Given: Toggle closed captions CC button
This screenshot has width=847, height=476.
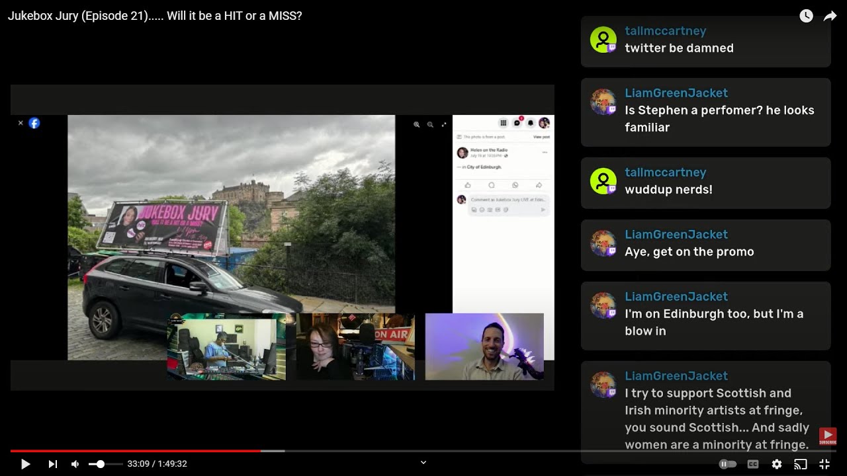Looking at the screenshot, I should 752,464.
